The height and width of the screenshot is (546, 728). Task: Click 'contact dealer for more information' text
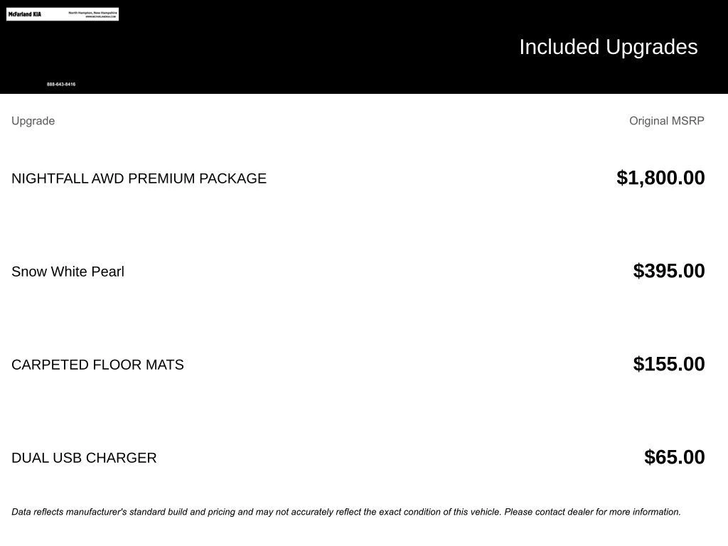[608, 512]
